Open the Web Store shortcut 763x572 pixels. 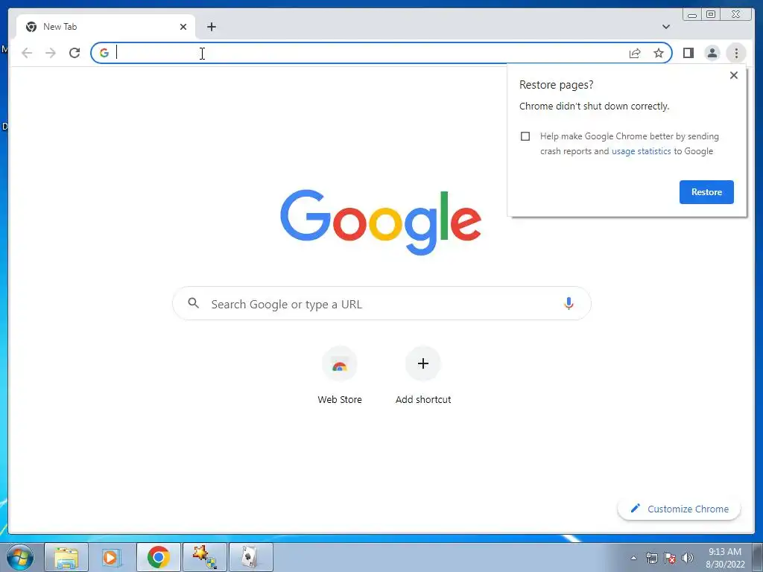pos(340,375)
